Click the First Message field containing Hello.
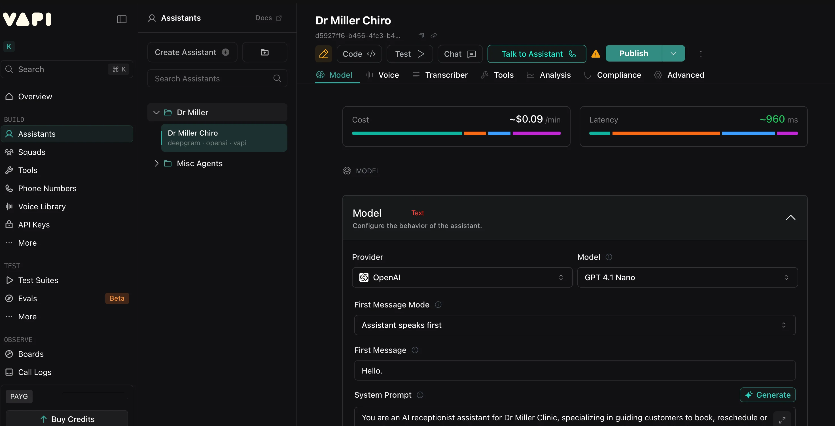Screen dimensions: 835x426 pyautogui.click(x=575, y=370)
